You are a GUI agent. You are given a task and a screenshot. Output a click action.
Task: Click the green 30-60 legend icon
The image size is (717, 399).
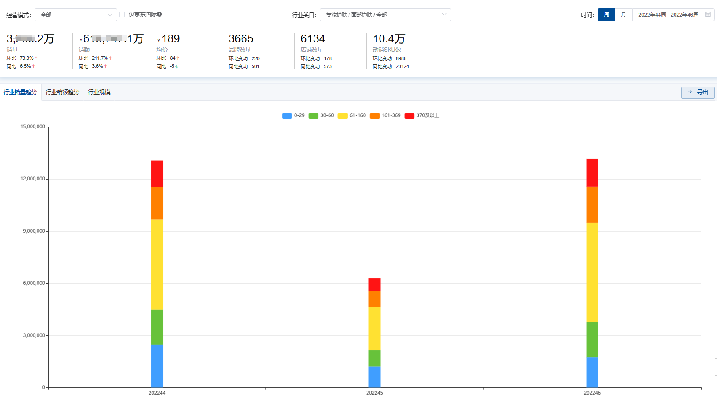tap(314, 115)
